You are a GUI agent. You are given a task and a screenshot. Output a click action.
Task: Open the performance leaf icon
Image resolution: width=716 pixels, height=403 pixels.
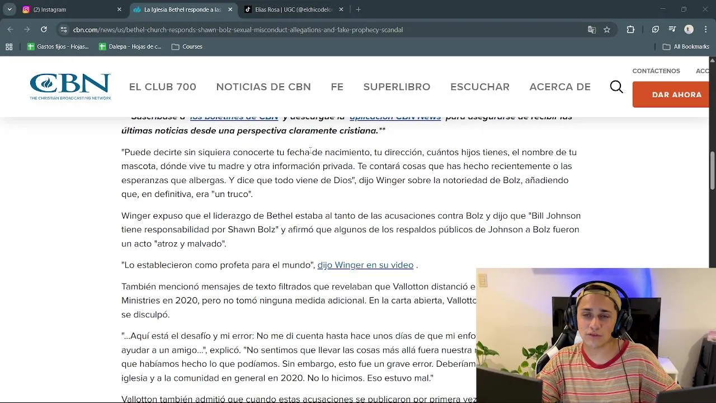pos(656,30)
